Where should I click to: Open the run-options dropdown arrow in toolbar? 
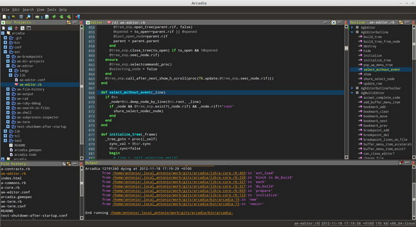42,17
